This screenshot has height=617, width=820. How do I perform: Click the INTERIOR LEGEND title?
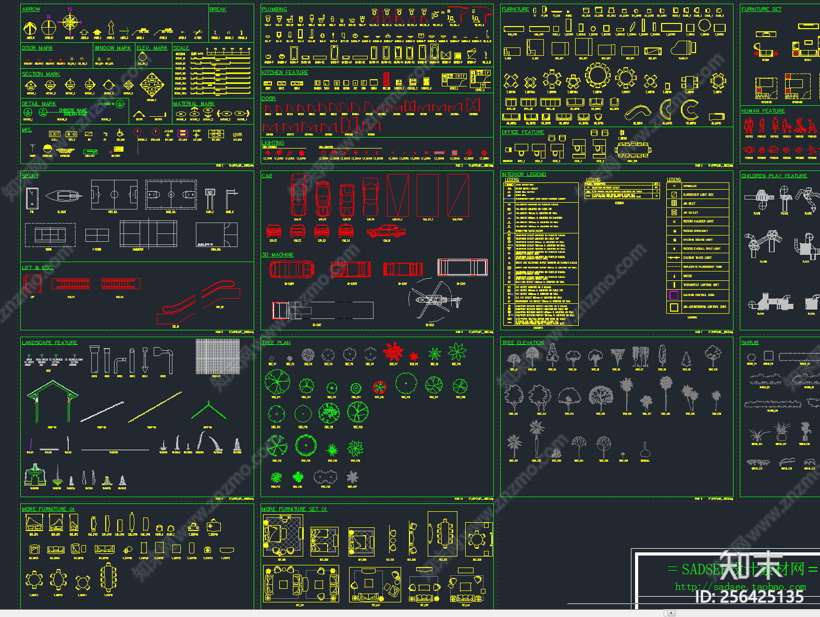(524, 174)
